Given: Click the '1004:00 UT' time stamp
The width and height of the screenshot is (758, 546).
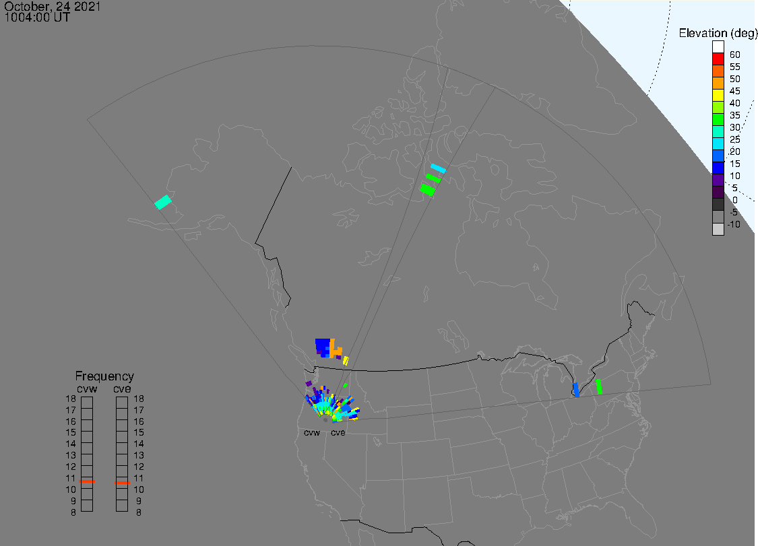Looking at the screenshot, I should pos(37,18).
